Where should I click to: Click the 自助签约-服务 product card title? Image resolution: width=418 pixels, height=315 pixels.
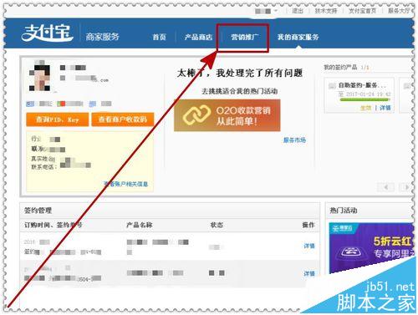pos(362,85)
